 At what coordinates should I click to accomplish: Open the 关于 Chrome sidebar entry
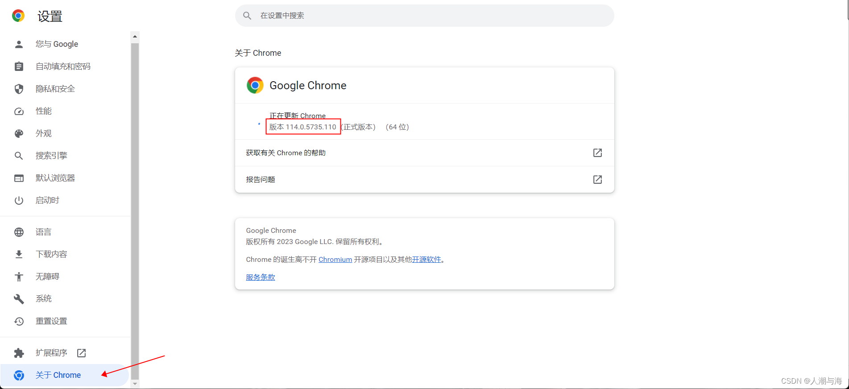click(58, 375)
